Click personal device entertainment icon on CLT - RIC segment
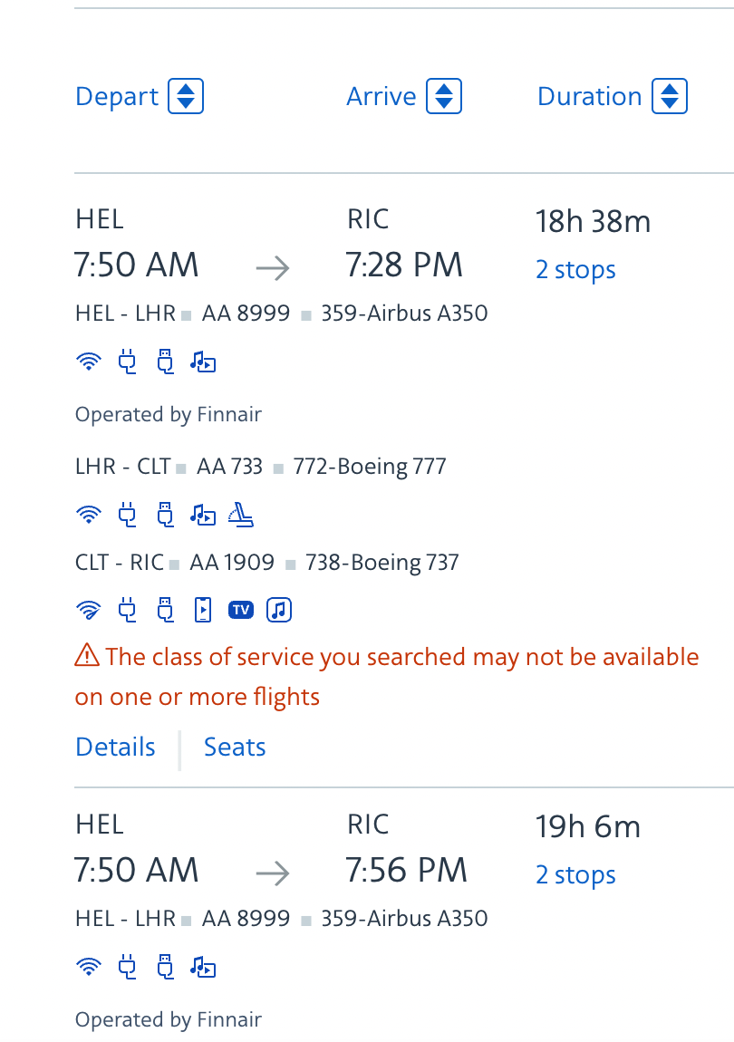 203,610
